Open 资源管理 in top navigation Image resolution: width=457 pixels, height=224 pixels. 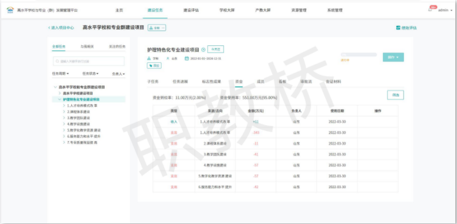pos(299,10)
